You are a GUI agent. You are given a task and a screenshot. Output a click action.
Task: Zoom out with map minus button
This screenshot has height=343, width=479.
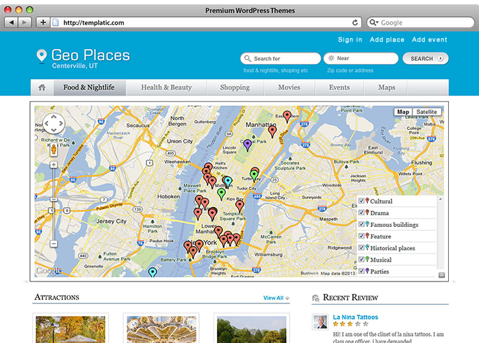pyautogui.click(x=54, y=243)
